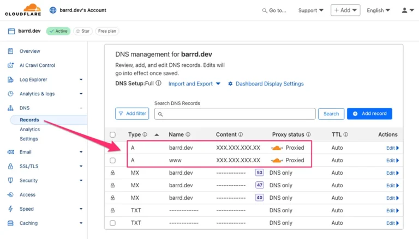Click the Analytics & logs pie chart icon
The image size is (419, 239).
click(10, 94)
